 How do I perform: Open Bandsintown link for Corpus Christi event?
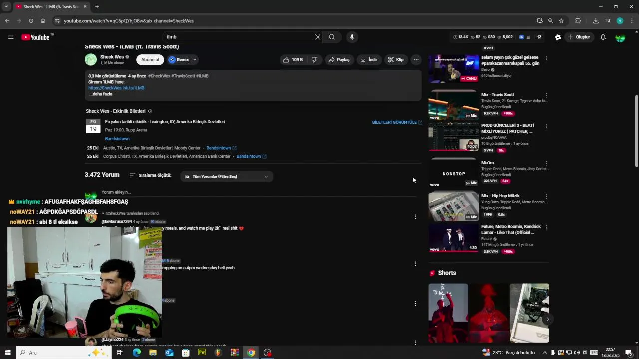click(x=251, y=156)
